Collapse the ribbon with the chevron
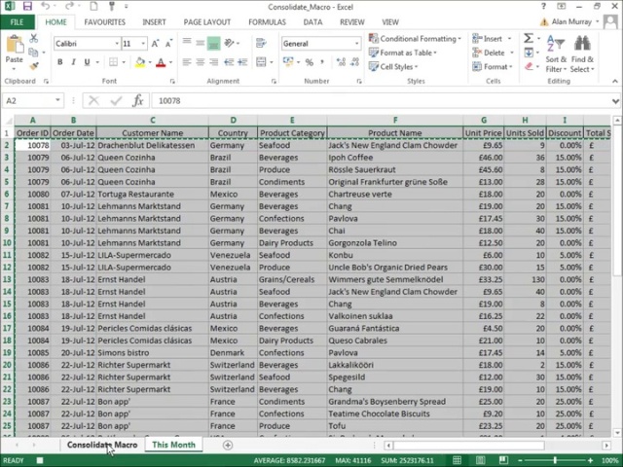The image size is (623, 467). click(x=615, y=81)
